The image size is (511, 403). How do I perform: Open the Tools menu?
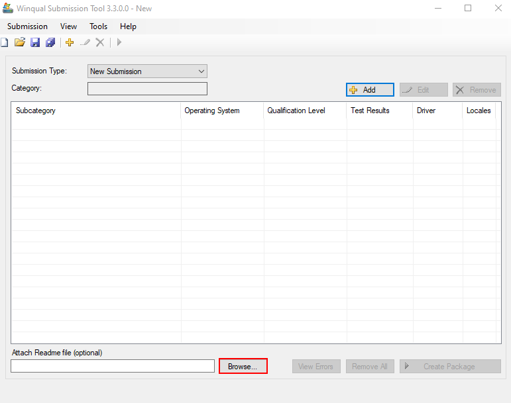point(98,26)
